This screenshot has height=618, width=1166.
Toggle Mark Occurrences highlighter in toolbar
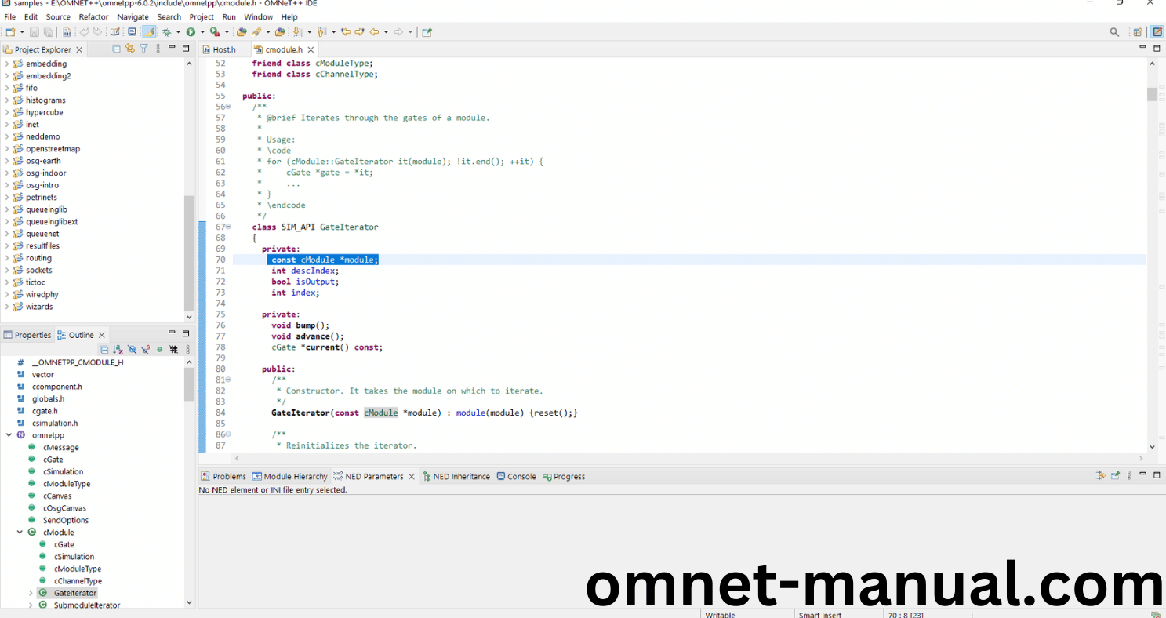coord(149,32)
